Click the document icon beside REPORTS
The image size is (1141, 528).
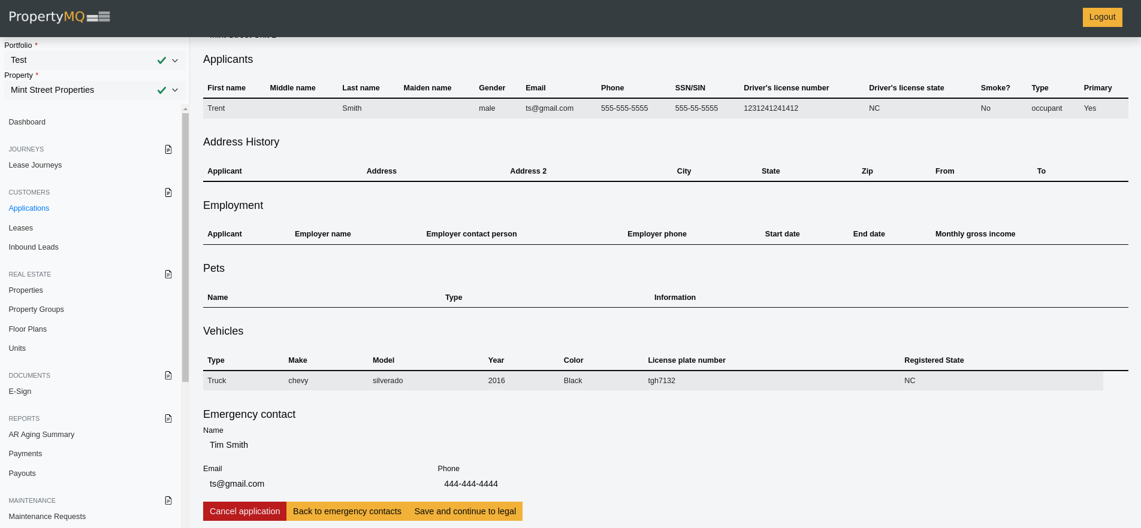(168, 418)
